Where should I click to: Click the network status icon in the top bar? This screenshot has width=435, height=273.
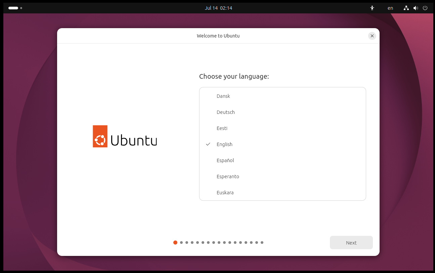click(406, 8)
